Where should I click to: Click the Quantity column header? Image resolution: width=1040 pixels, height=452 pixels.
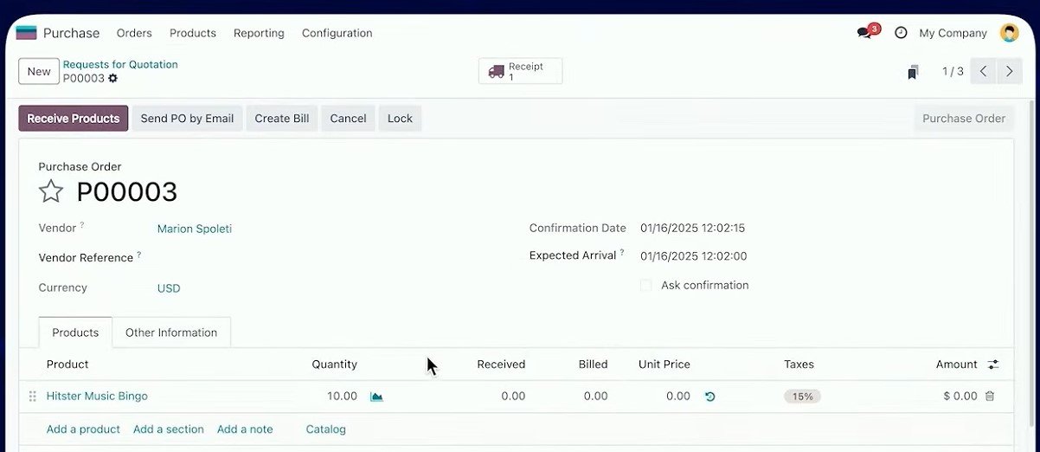[x=334, y=365]
